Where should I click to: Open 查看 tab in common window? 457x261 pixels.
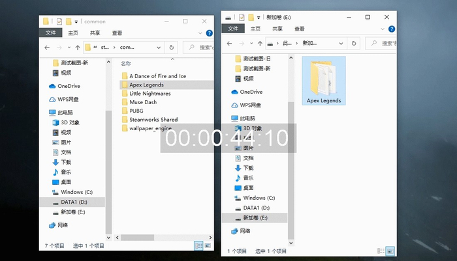coord(117,33)
